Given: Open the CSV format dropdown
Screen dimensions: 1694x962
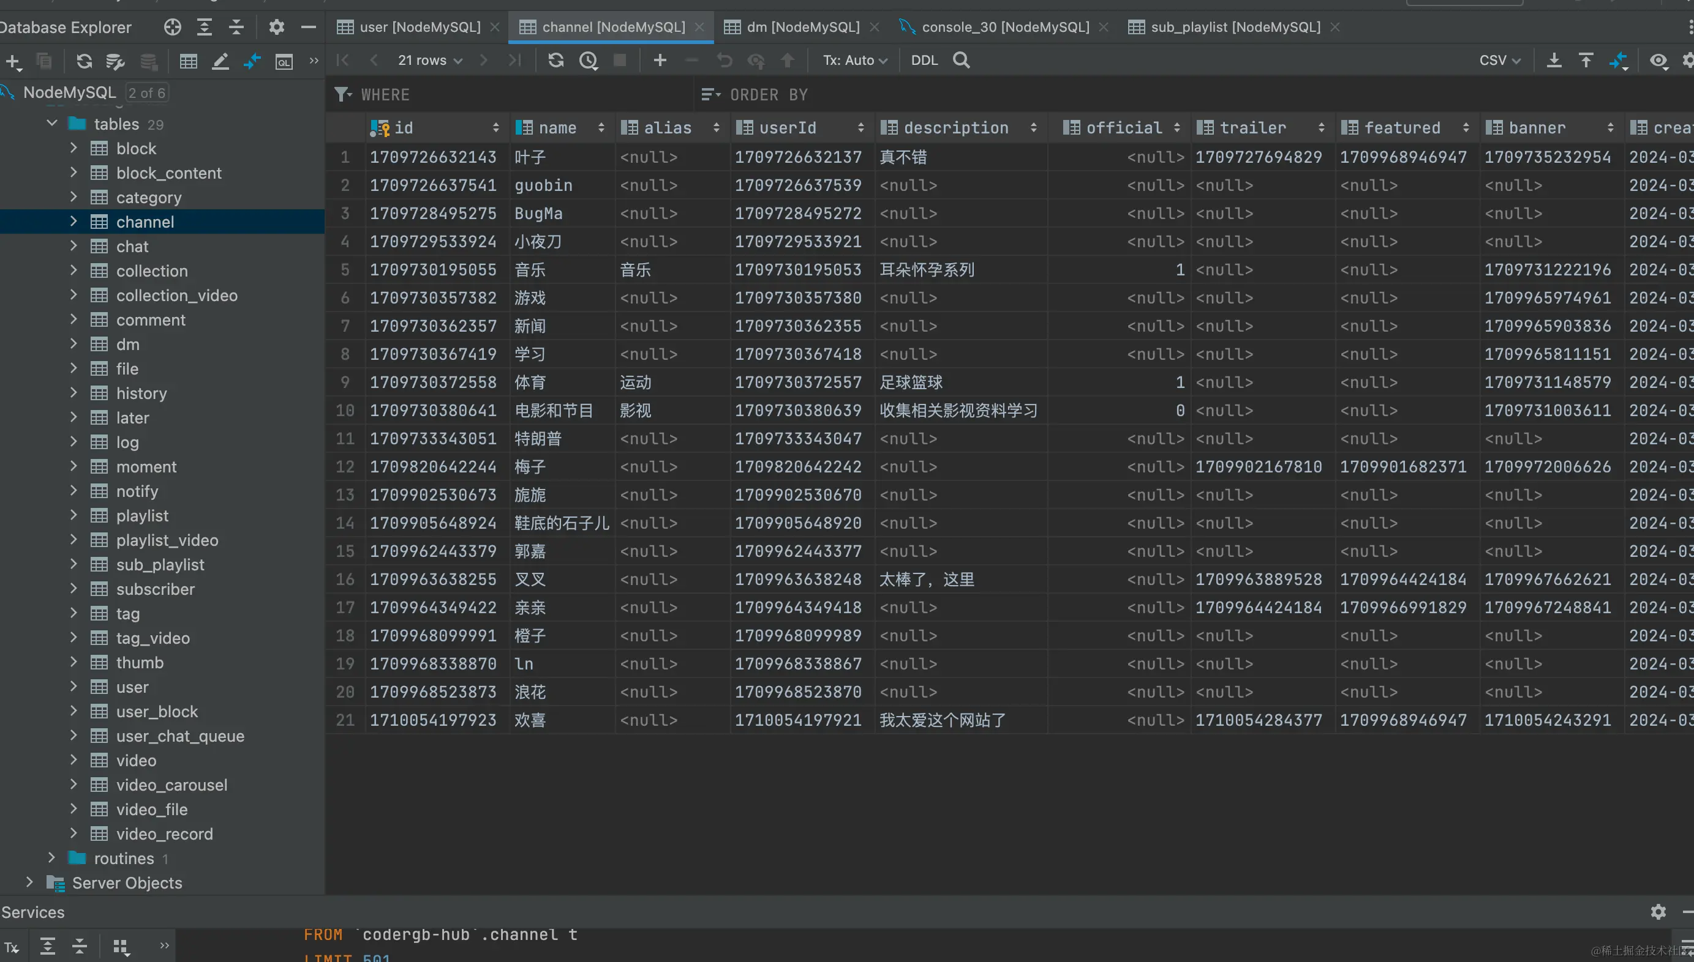Looking at the screenshot, I should click(x=1499, y=60).
